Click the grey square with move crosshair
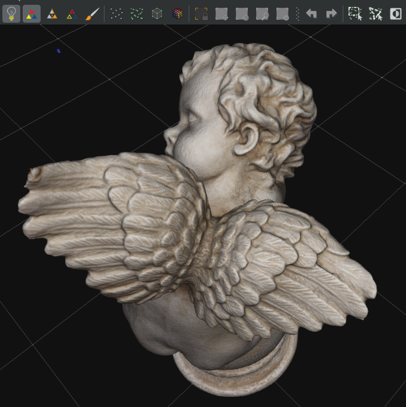The width and height of the screenshot is (406, 407). (222, 14)
